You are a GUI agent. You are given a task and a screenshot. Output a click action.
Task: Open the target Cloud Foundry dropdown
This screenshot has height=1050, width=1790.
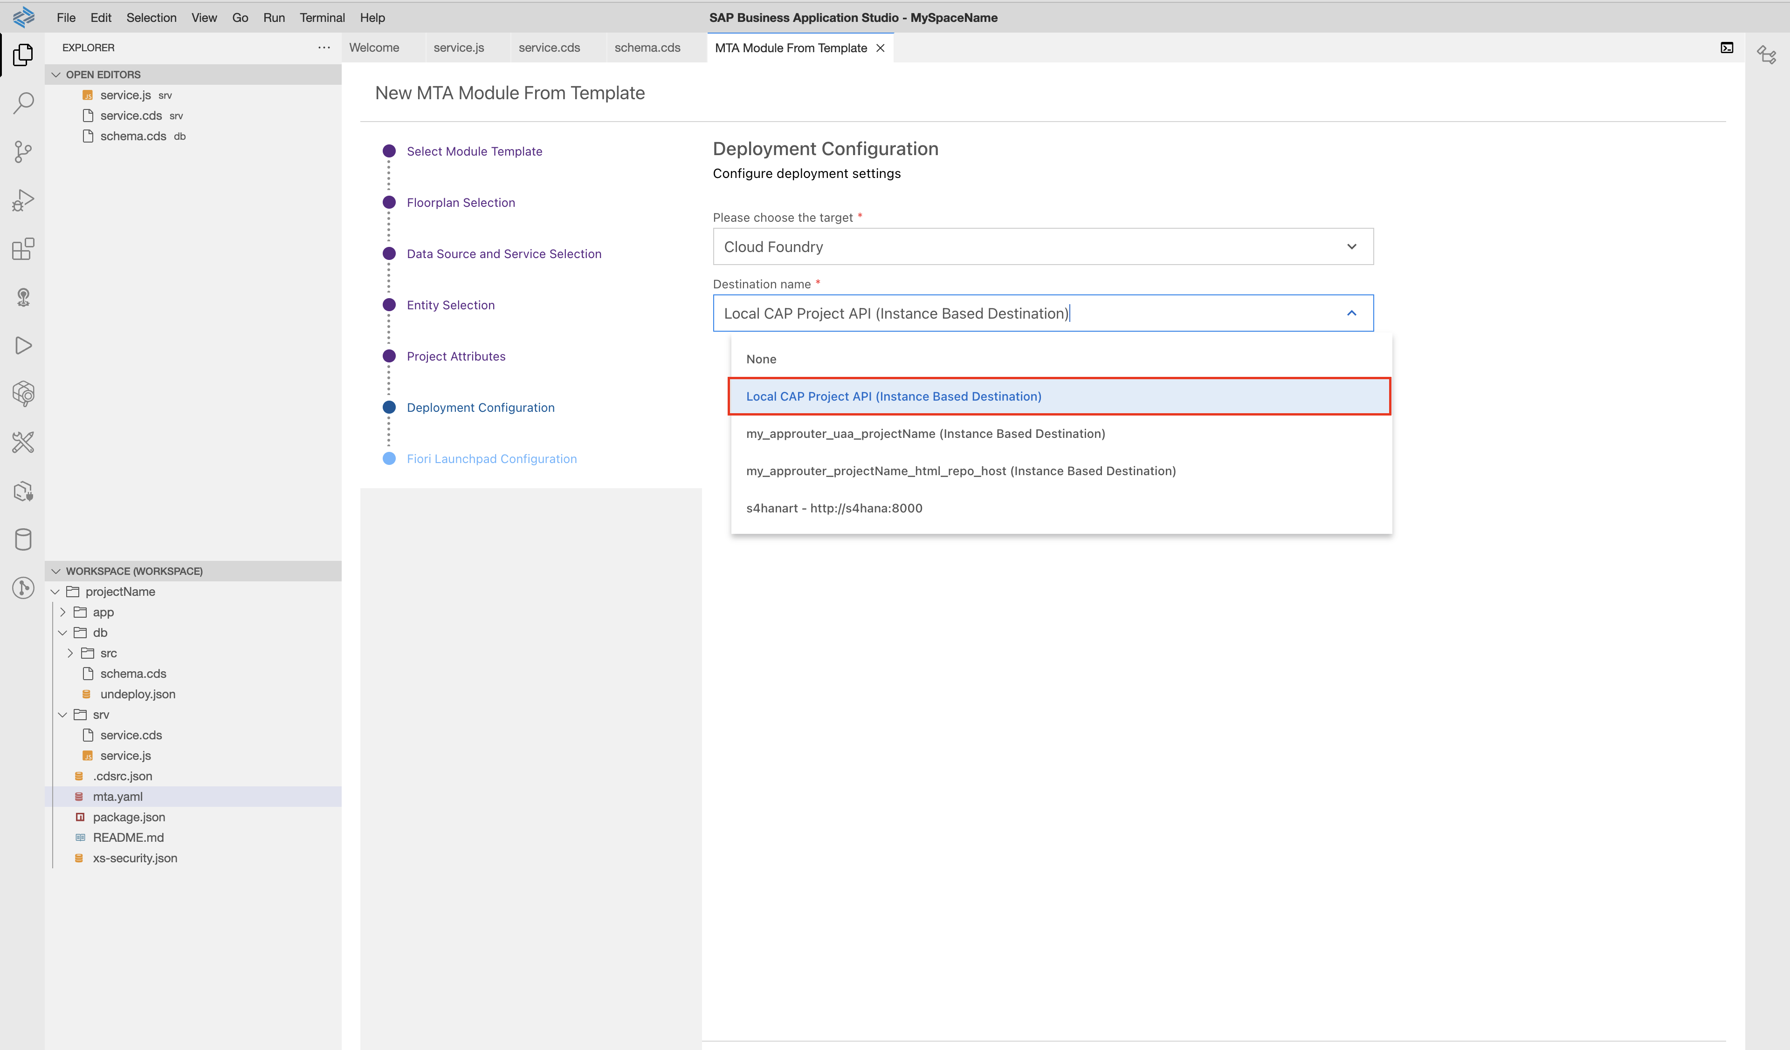point(1043,246)
